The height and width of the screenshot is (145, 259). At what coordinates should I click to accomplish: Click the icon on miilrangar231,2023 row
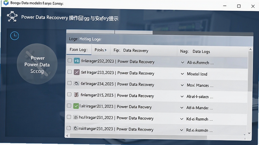tap(75, 128)
